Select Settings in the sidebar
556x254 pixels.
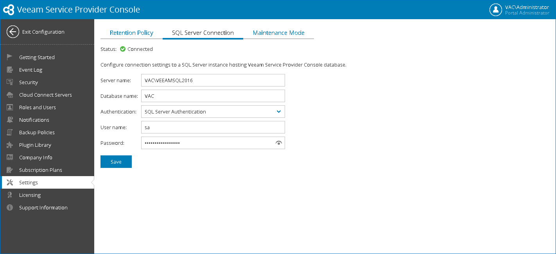click(47, 182)
